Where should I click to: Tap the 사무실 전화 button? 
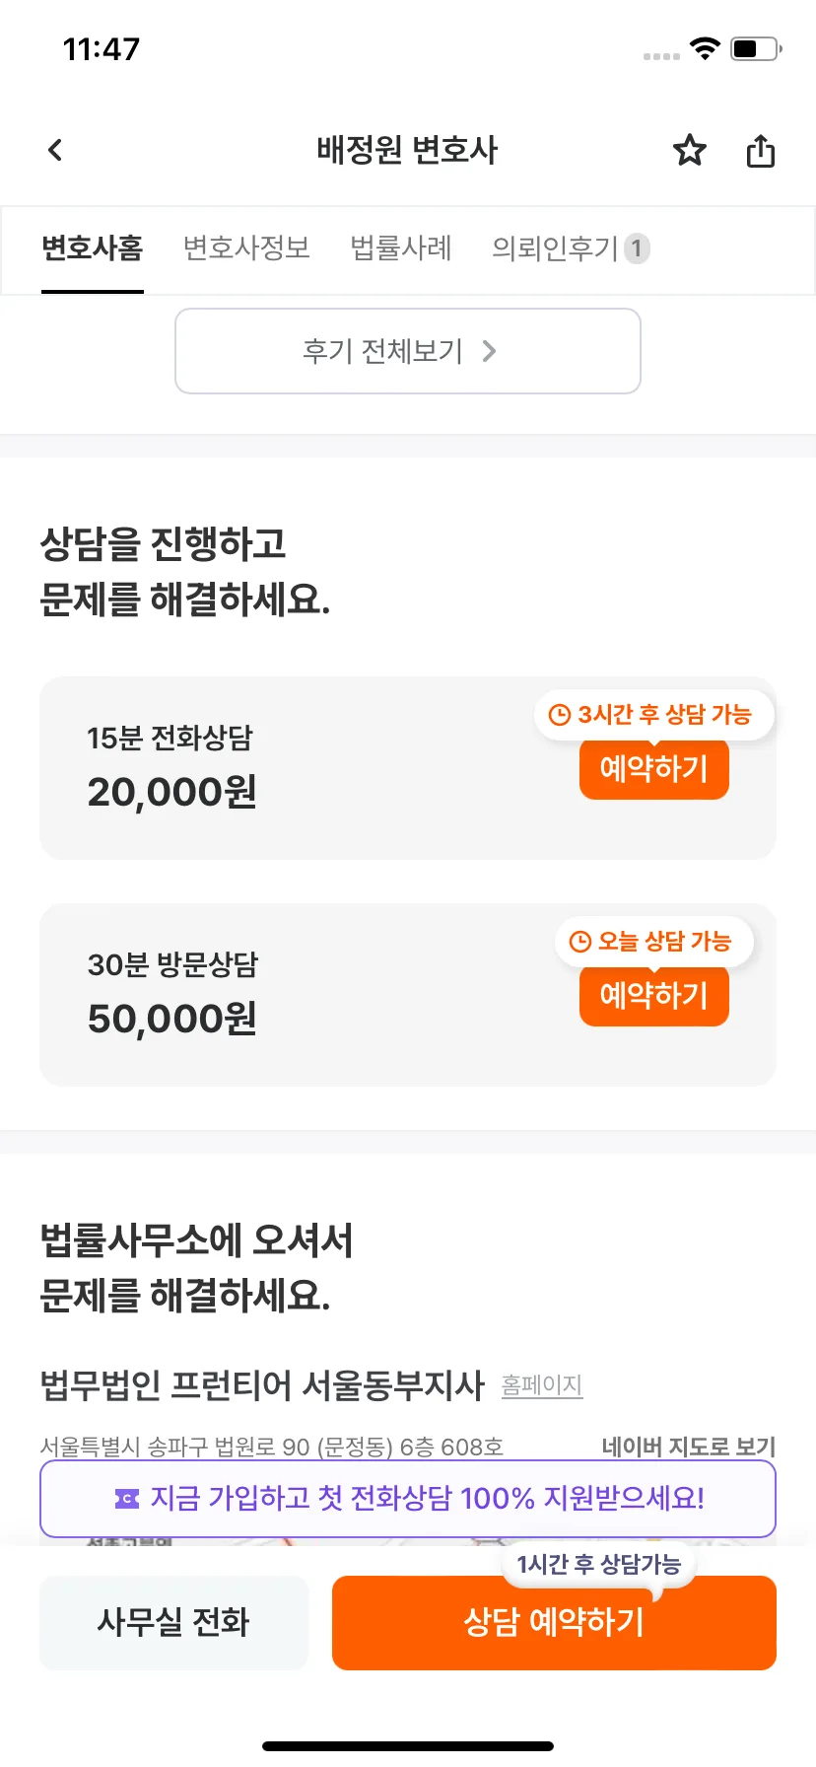pos(173,1622)
